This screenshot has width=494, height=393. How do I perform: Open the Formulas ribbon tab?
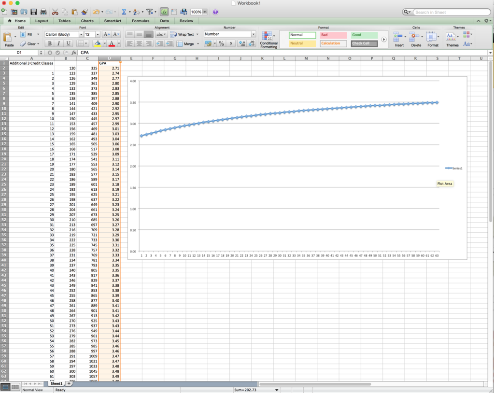[x=141, y=21]
